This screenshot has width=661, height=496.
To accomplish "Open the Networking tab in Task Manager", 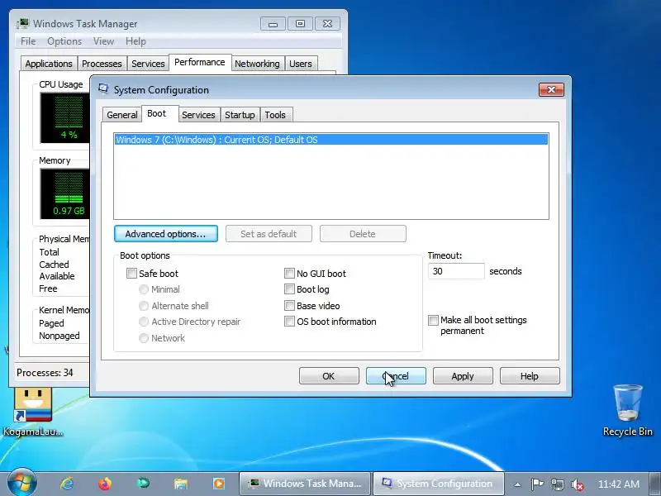I will [x=257, y=64].
